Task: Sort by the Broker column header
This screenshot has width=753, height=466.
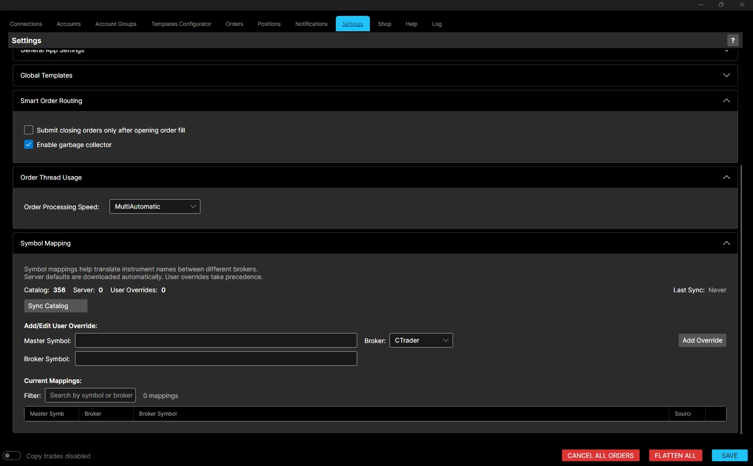Action: pos(106,414)
